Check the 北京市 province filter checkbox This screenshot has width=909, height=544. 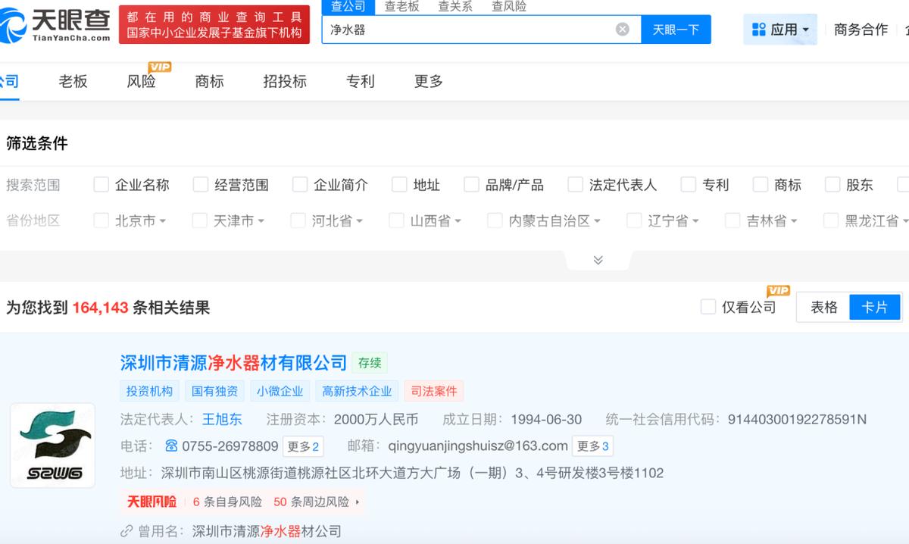pyautogui.click(x=100, y=220)
